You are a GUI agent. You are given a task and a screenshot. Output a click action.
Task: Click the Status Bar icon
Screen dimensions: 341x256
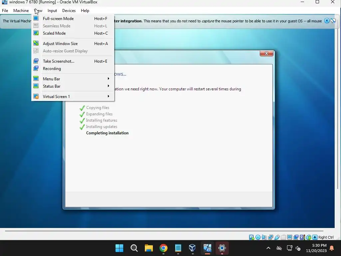36,86
